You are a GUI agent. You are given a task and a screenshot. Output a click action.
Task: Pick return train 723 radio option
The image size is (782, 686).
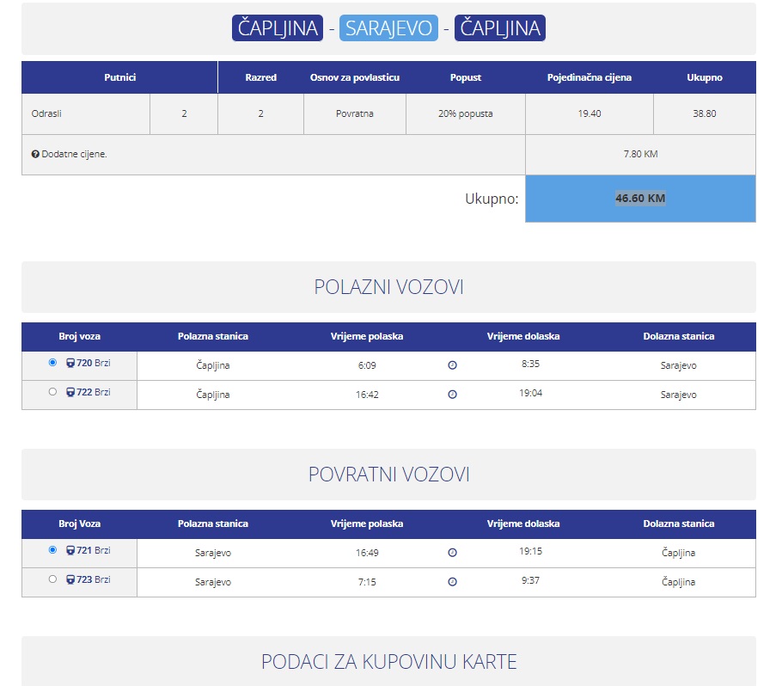(52, 579)
